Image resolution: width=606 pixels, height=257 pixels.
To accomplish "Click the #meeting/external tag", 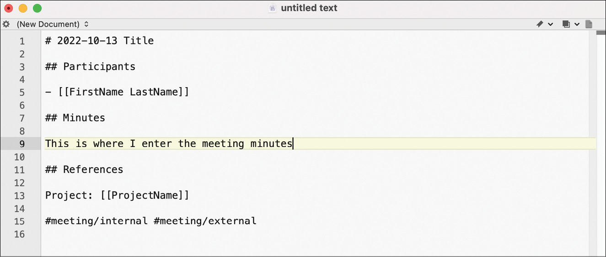I will [x=205, y=221].
